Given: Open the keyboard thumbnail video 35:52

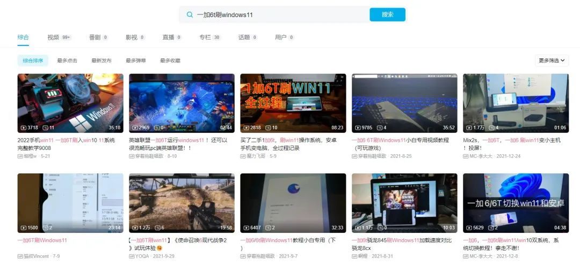Looking at the screenshot, I should [404, 103].
